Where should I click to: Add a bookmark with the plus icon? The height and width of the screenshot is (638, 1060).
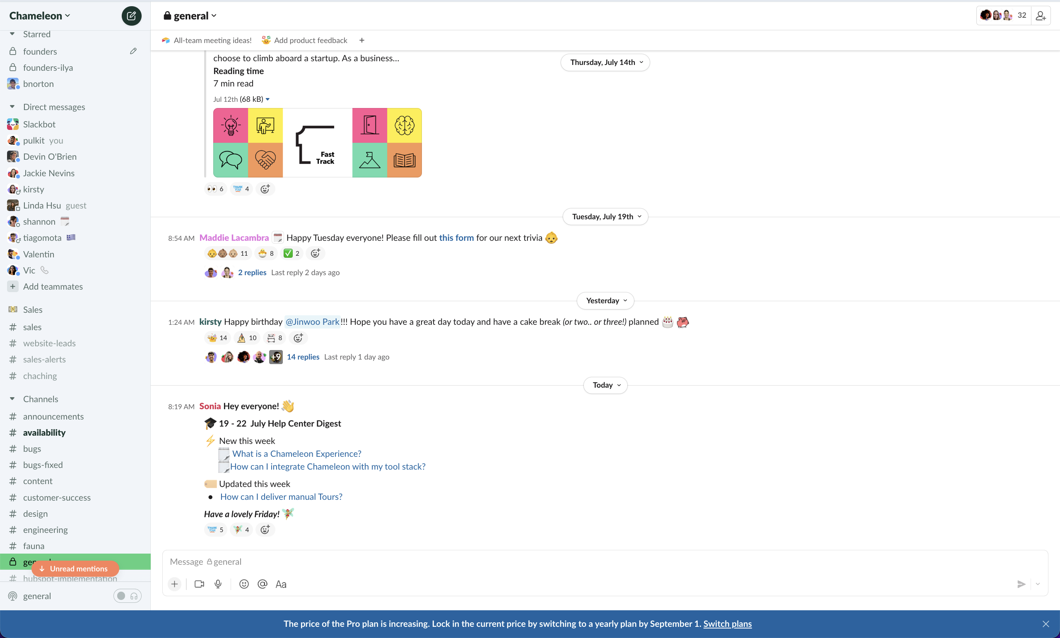[x=362, y=41]
